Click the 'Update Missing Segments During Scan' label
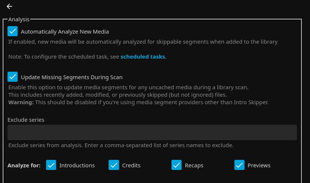 (71, 77)
